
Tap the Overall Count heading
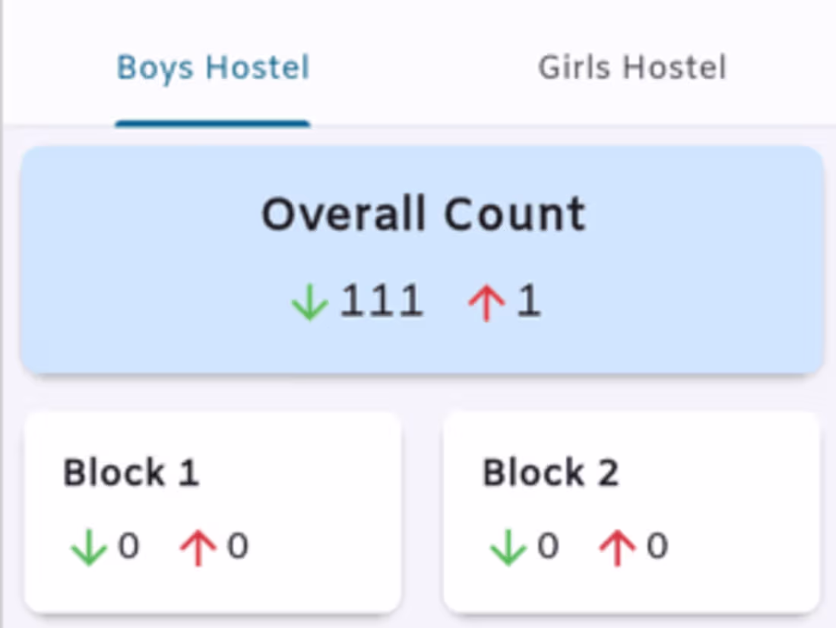[423, 213]
